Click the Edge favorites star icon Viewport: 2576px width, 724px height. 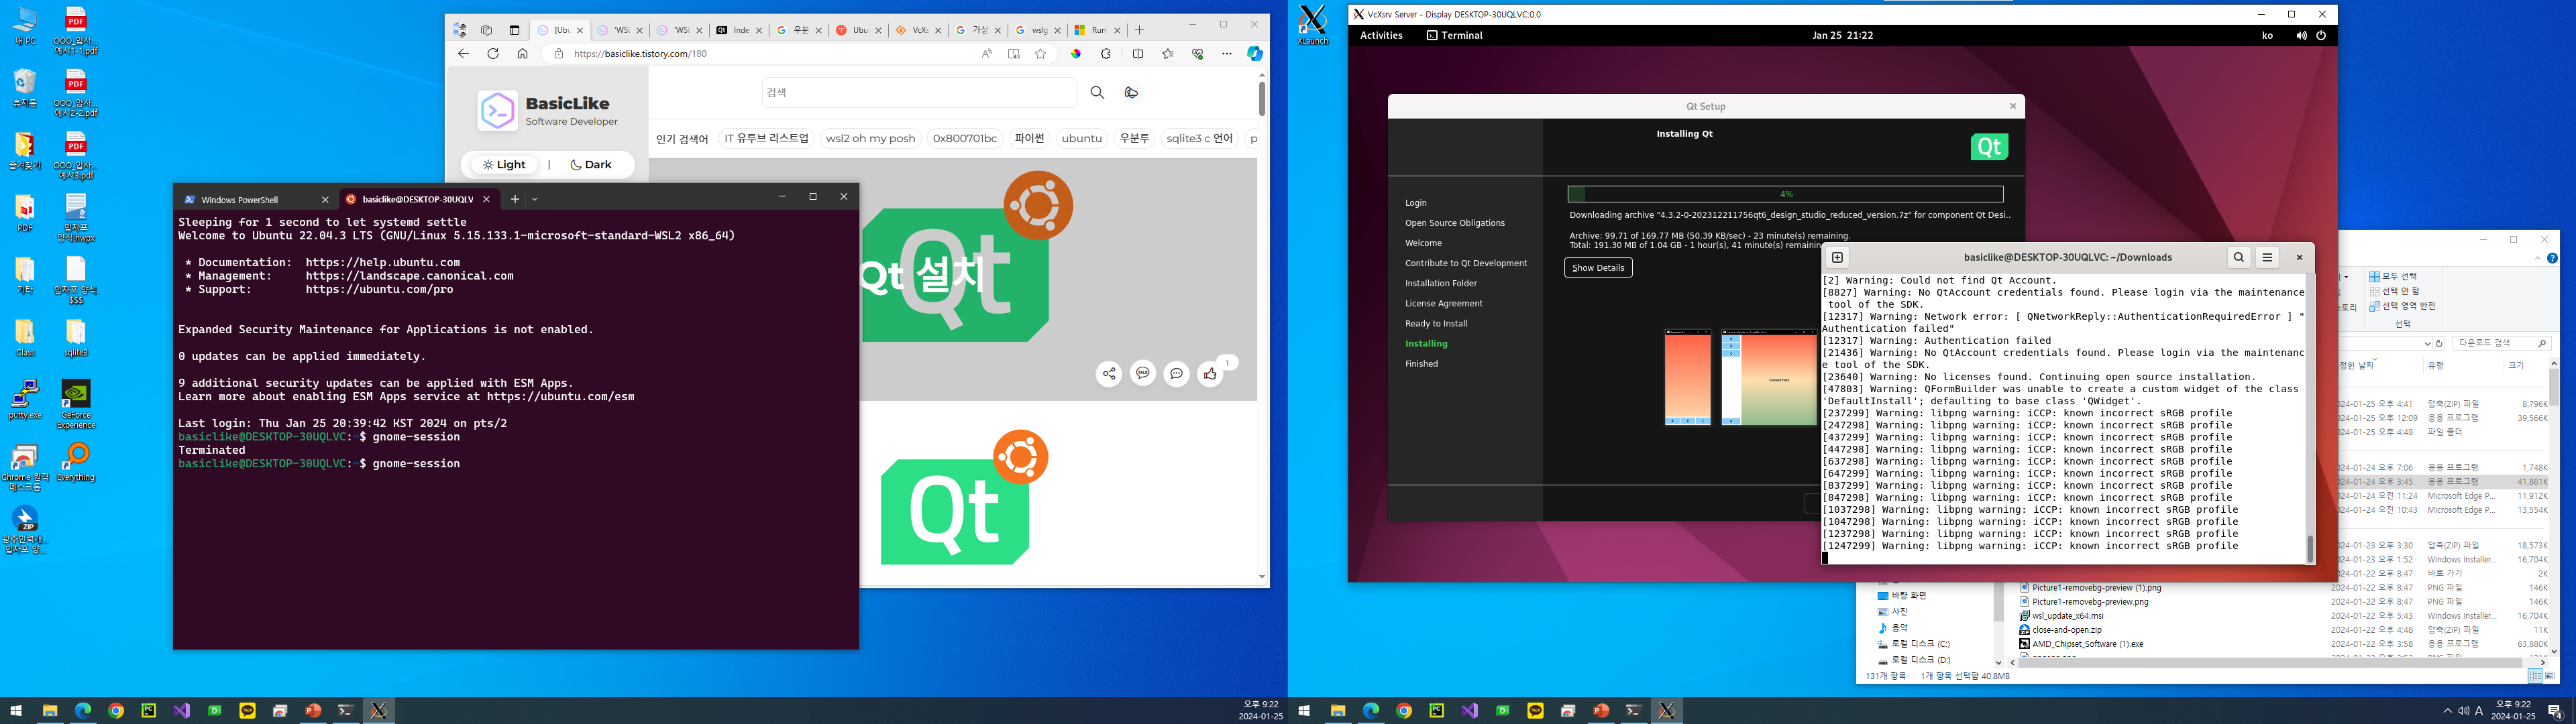coord(1041,54)
